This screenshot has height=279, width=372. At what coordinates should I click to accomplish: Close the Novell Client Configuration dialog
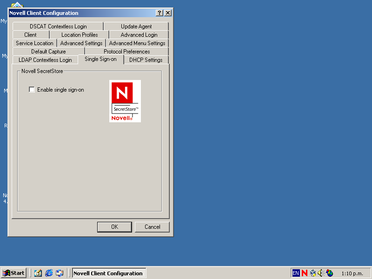point(168,13)
